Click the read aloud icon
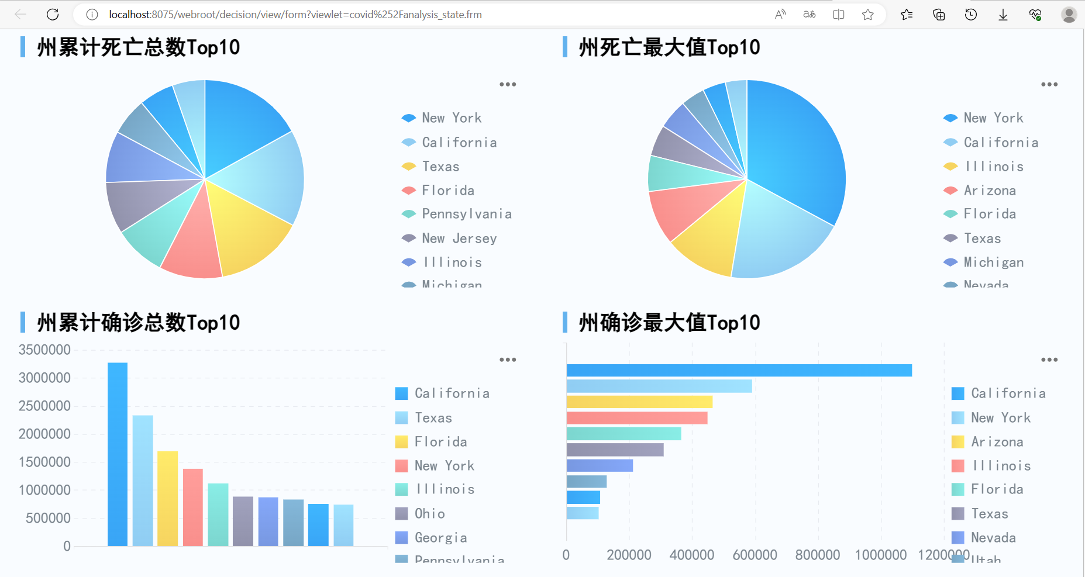 click(x=780, y=15)
